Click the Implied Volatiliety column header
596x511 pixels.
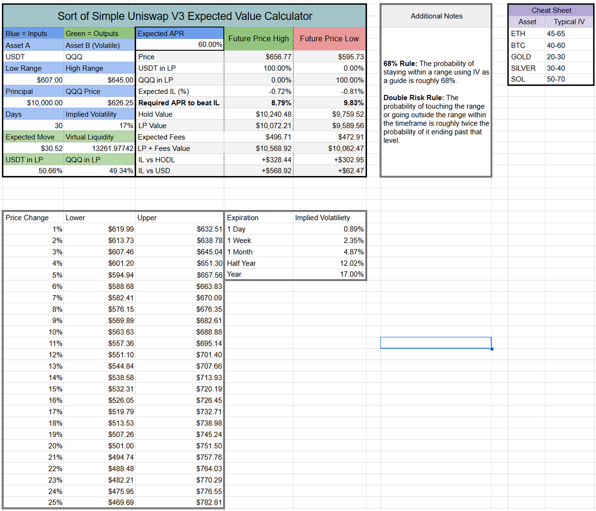330,217
